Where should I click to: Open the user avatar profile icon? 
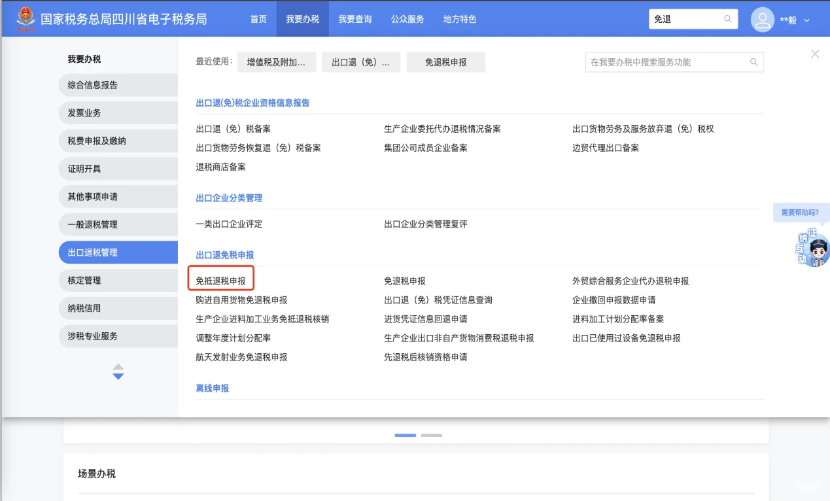point(762,19)
